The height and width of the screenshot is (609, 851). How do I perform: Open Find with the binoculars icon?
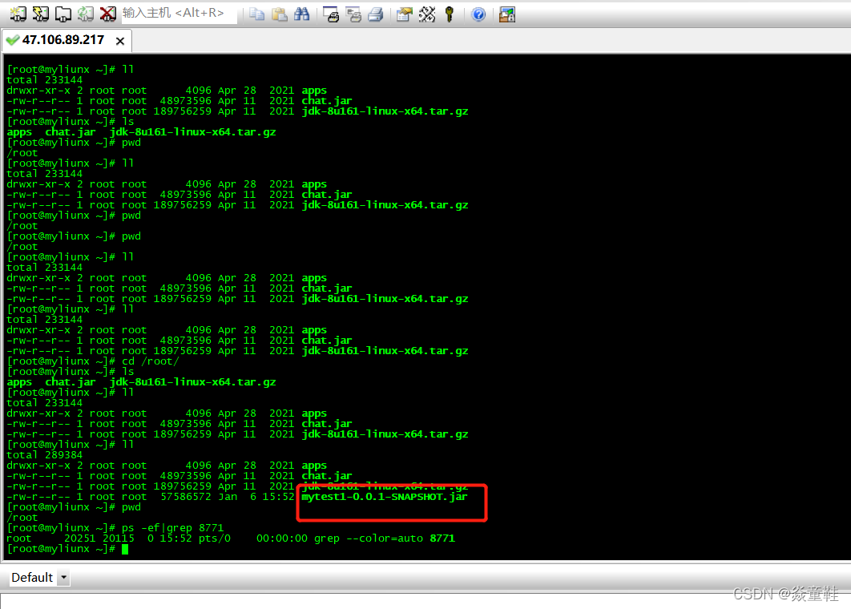[302, 14]
